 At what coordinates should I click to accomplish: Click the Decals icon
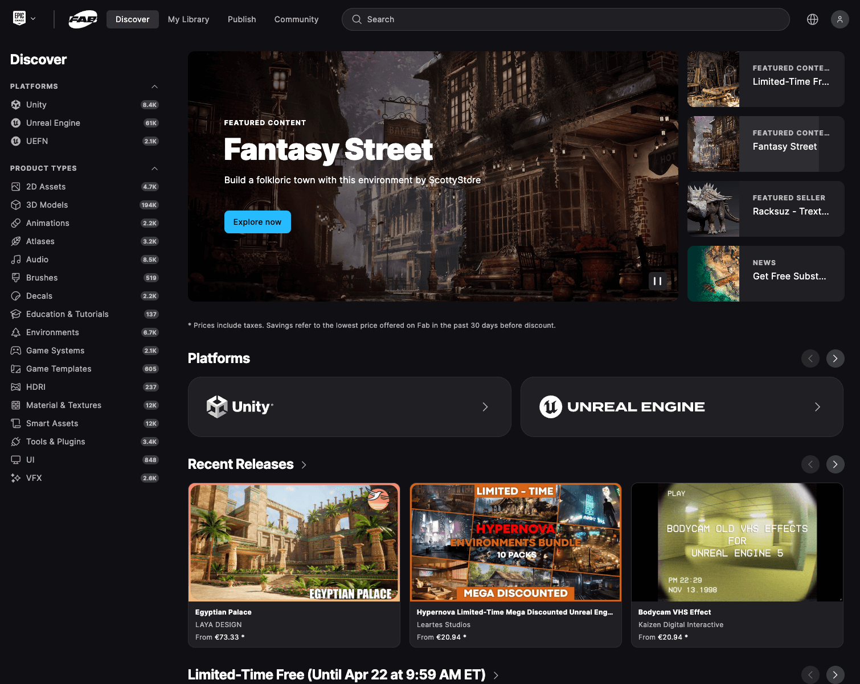pos(16,296)
